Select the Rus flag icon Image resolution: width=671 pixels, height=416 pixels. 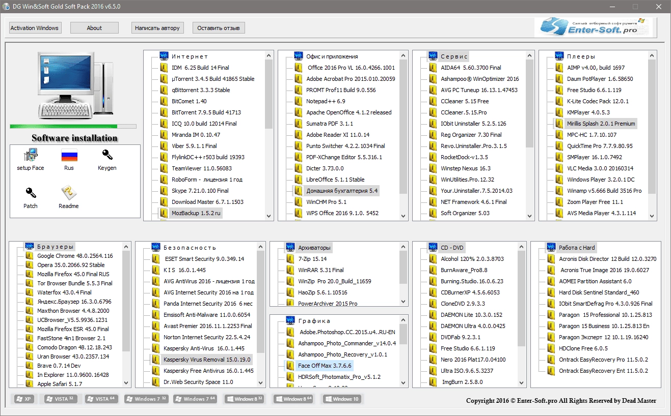(69, 155)
